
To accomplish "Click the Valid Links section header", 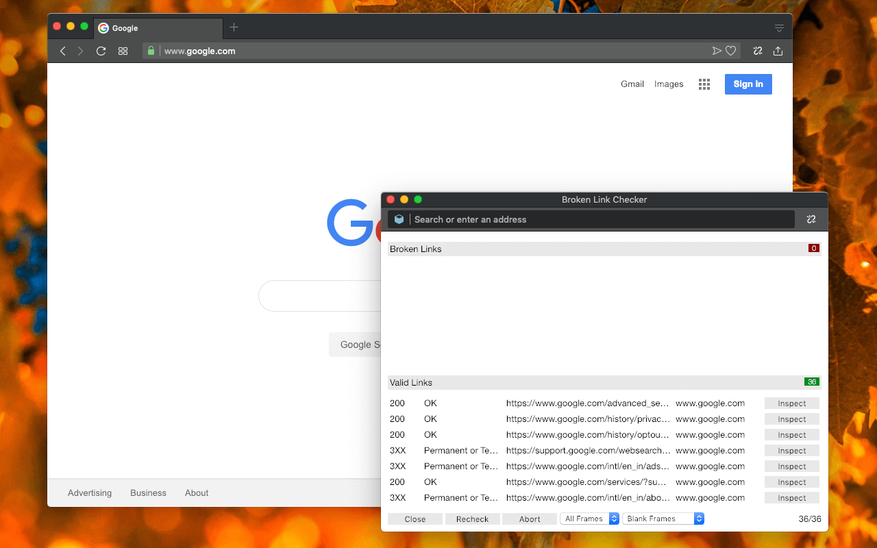I will click(604, 382).
